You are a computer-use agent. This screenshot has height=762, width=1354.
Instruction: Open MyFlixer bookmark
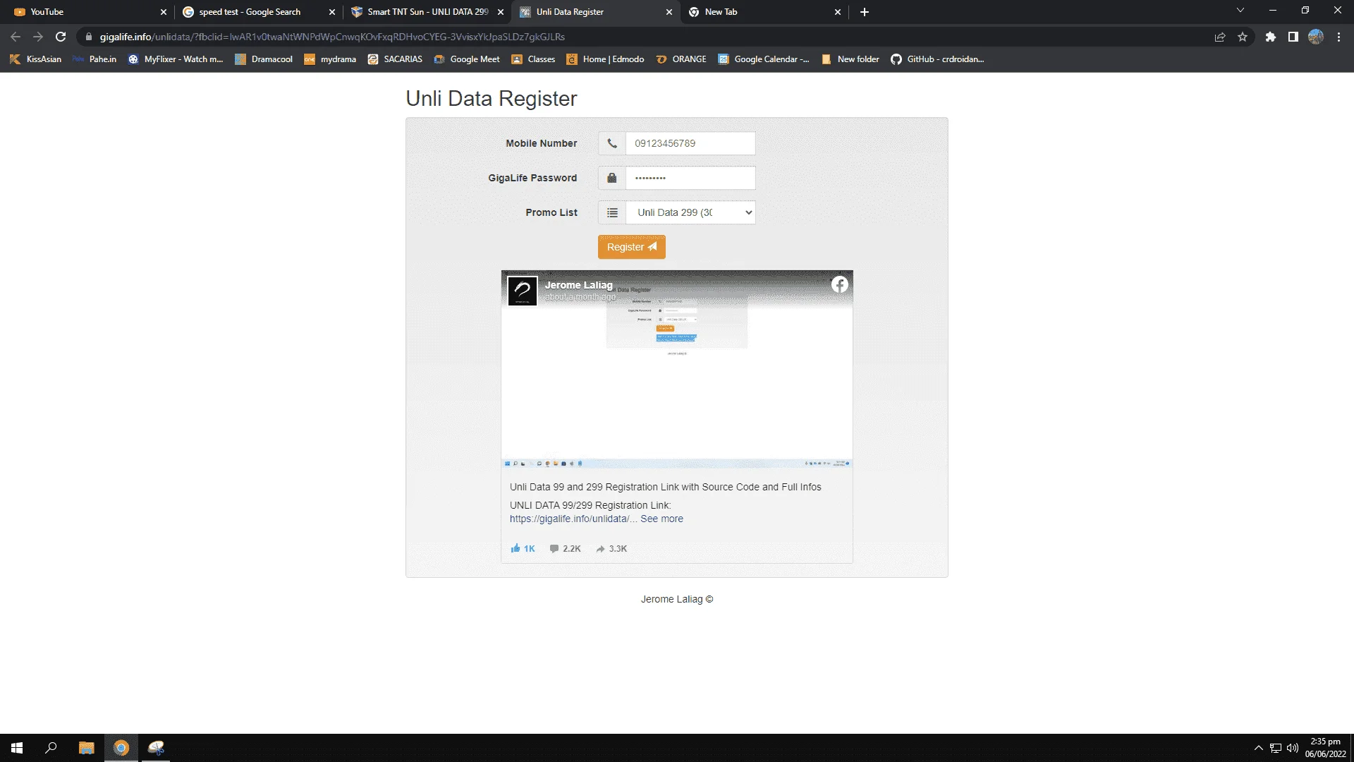coord(175,59)
